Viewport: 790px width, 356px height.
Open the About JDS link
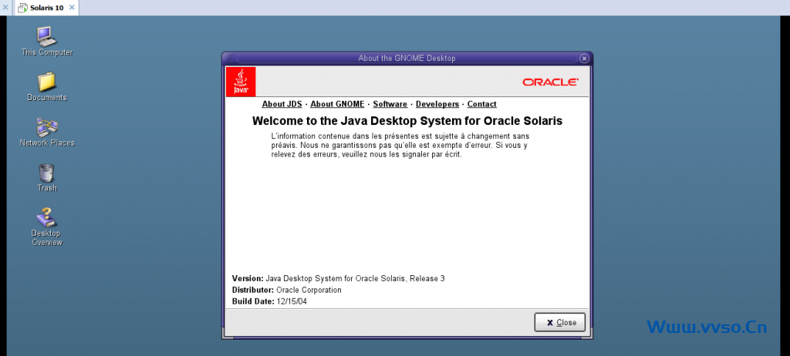click(282, 104)
